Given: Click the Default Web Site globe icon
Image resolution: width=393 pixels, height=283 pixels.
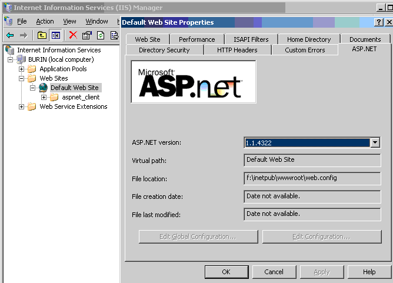Looking at the screenshot, I should pyautogui.click(x=43, y=88).
